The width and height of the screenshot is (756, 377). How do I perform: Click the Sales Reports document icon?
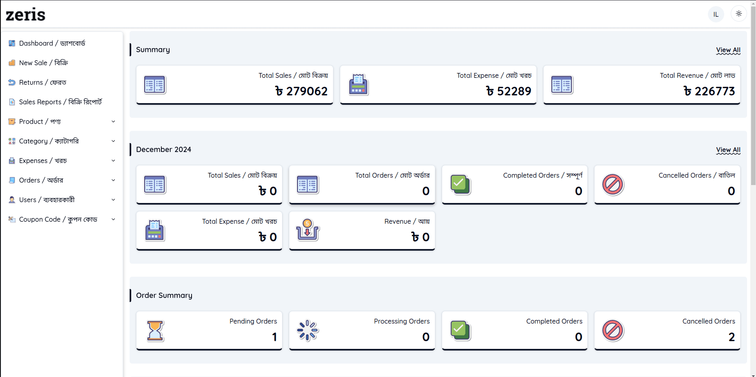click(12, 102)
